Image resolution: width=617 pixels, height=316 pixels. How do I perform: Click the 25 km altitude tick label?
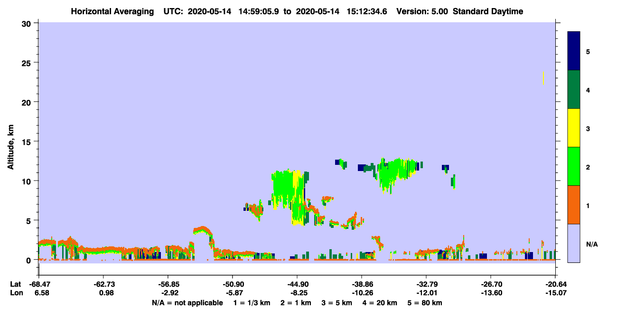pos(28,63)
